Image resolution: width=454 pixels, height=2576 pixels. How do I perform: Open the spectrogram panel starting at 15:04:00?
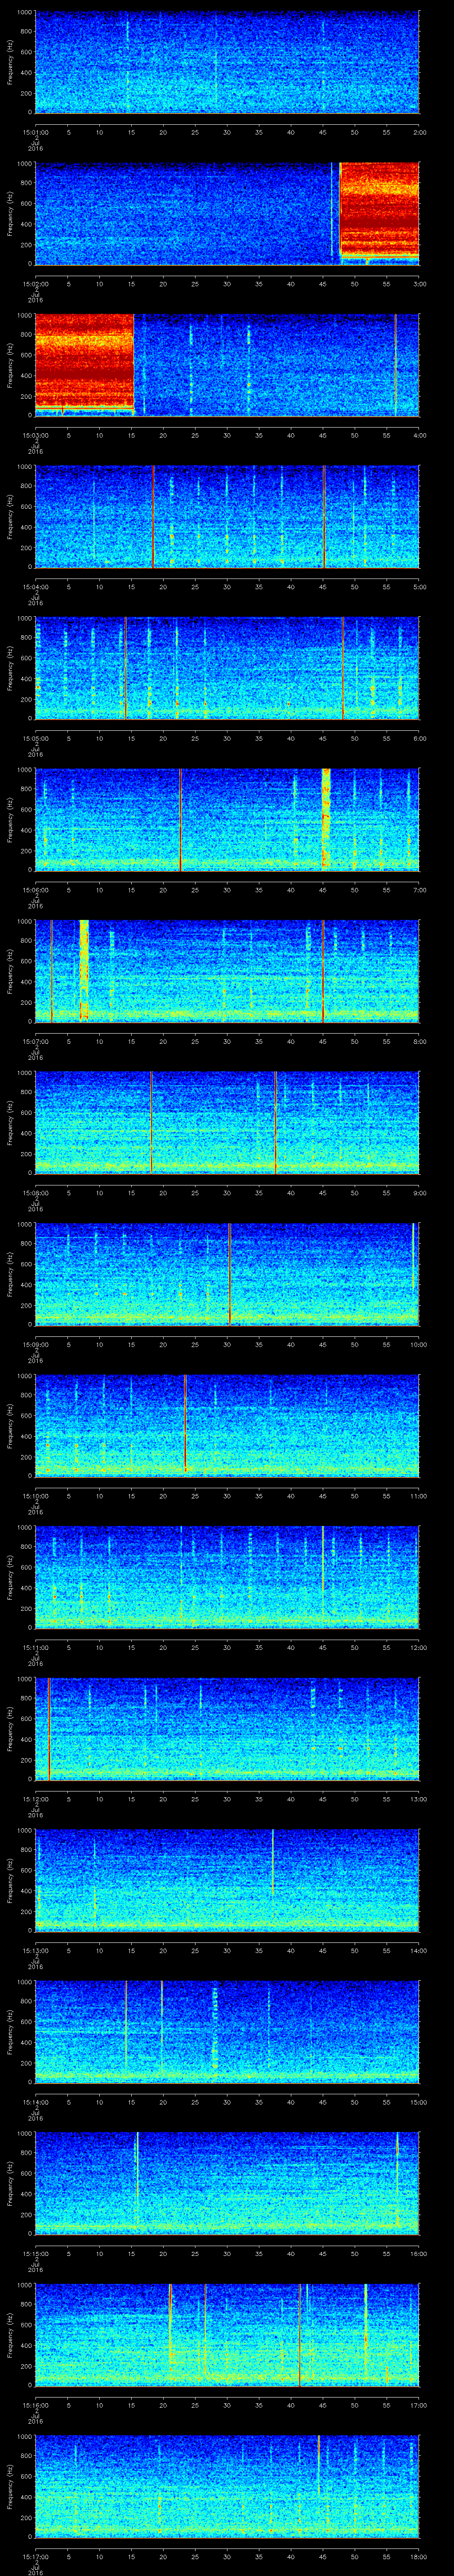pos(227,516)
